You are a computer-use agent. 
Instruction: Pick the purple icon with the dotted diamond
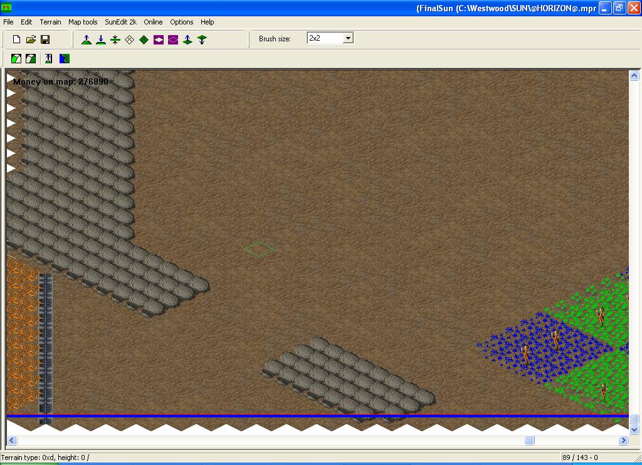pos(173,39)
